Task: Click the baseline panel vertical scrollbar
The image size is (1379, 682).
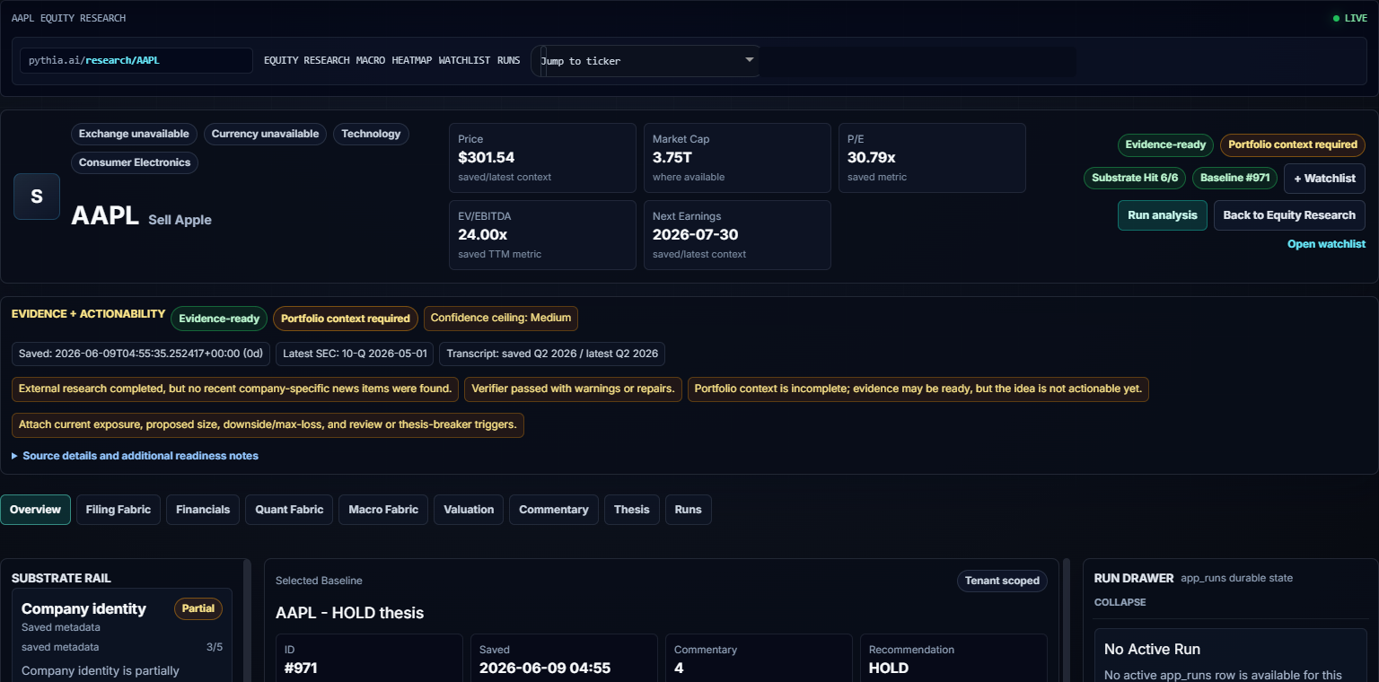Action: click(x=1067, y=620)
